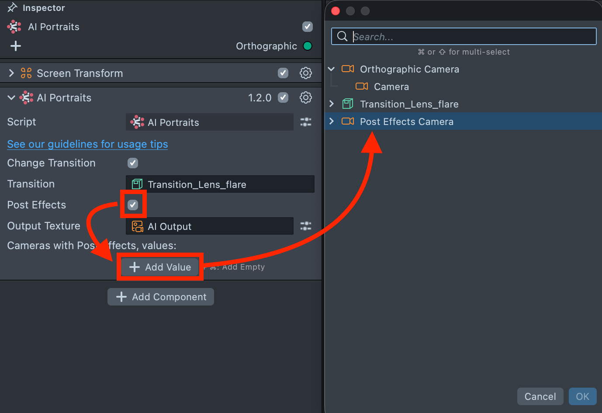Viewport: 602px width, 413px height.
Task: Click the Script field options icon
Action: 305,122
